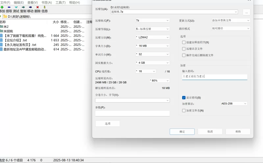Image resolution: width=263 pixels, height=163 pixels.
Task: Click the password input field
Action: tap(215, 77)
